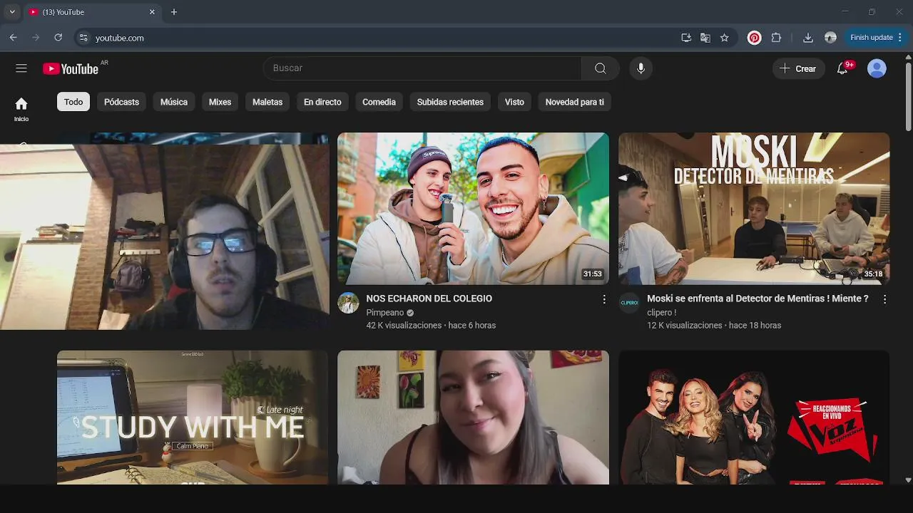
Task: Open La Voz Argentina reaction thumbnail
Action: 754,418
